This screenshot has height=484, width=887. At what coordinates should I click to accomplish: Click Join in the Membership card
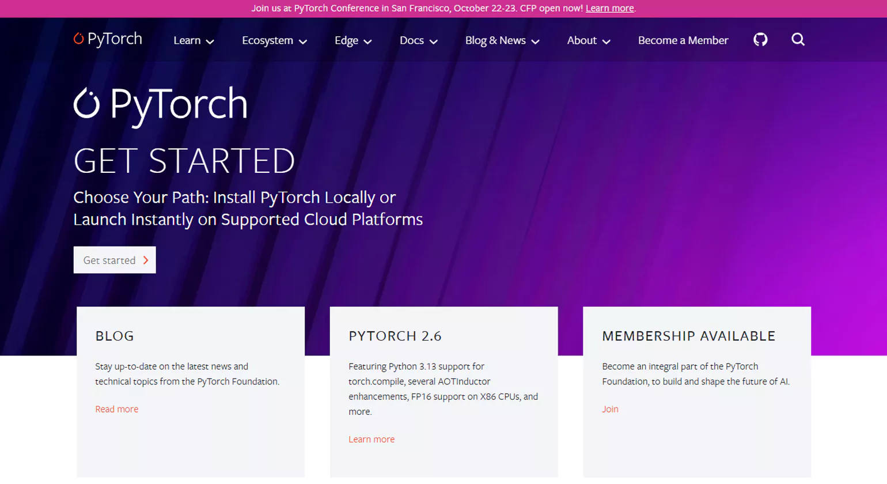(610, 409)
